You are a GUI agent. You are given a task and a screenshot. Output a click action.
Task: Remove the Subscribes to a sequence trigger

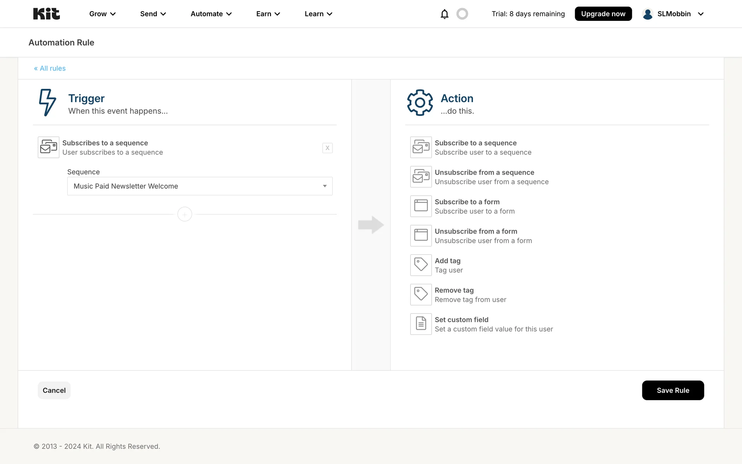(327, 148)
